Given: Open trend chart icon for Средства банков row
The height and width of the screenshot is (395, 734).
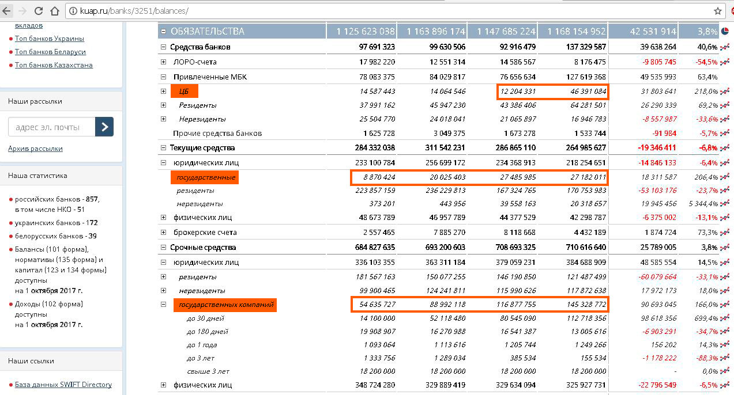Looking at the screenshot, I should point(724,47).
